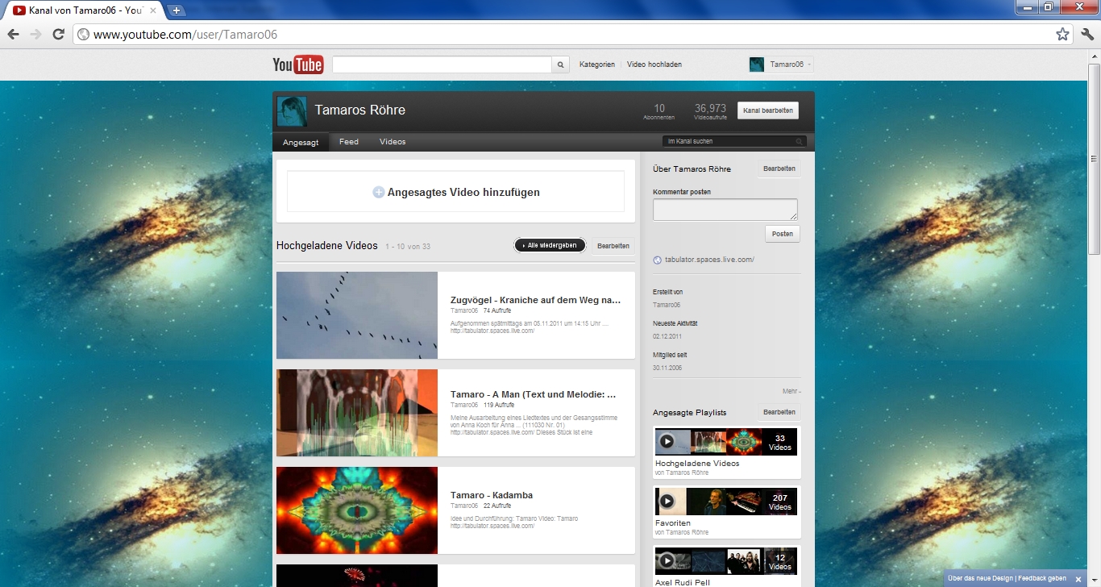Click the Favoriten playlist title

[x=674, y=523]
